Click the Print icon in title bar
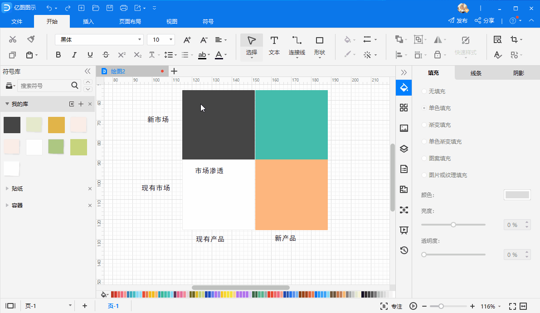 (124, 8)
